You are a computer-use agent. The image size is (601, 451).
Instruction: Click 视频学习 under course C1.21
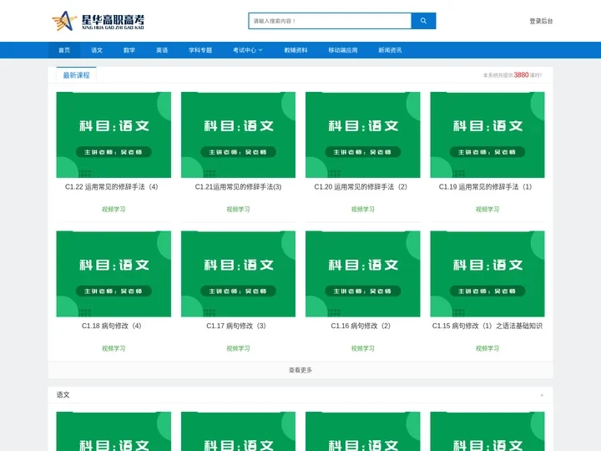tap(238, 210)
